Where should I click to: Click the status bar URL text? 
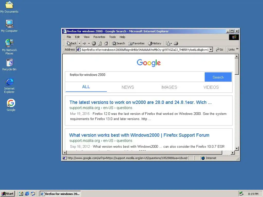[127, 158]
